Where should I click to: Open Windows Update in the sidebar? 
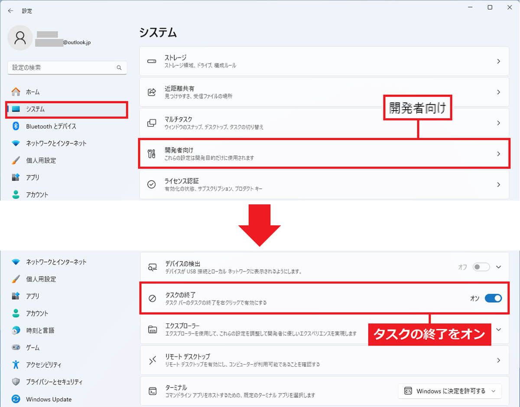[67, 399]
